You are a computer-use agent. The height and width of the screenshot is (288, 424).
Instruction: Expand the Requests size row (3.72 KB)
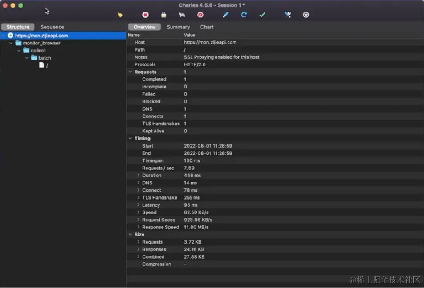[138, 242]
